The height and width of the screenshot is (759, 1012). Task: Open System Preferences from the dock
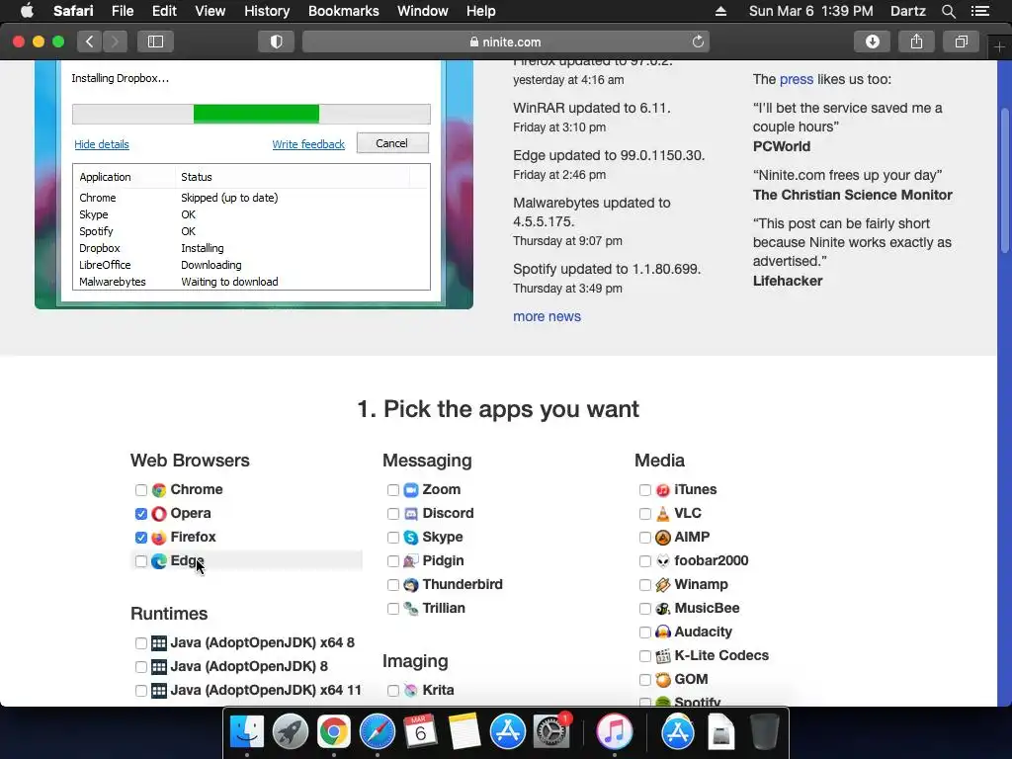click(x=551, y=732)
